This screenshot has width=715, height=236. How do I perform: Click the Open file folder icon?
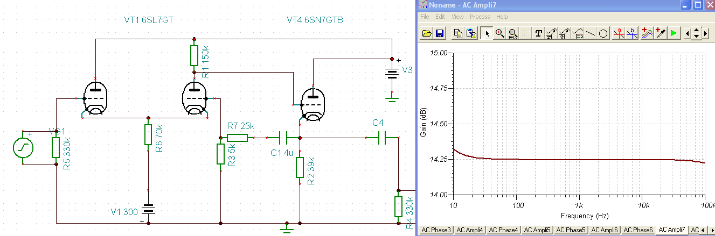[427, 33]
